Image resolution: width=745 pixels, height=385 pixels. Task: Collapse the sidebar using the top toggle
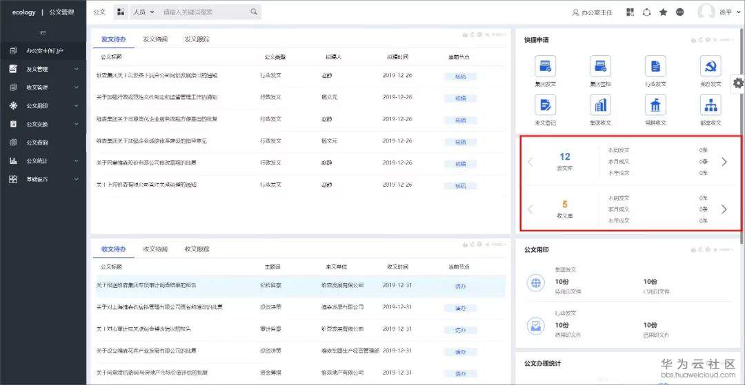point(43,33)
